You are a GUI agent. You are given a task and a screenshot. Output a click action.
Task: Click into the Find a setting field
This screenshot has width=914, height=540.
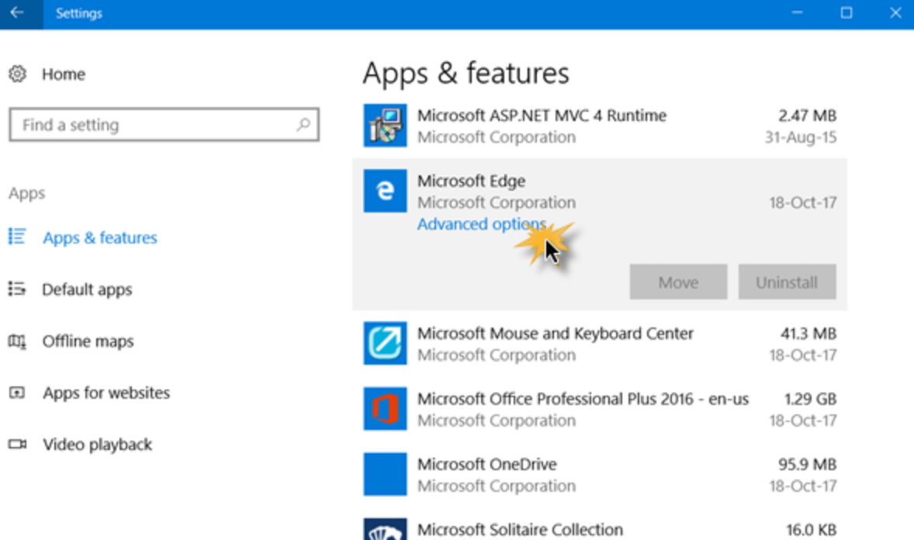(155, 125)
